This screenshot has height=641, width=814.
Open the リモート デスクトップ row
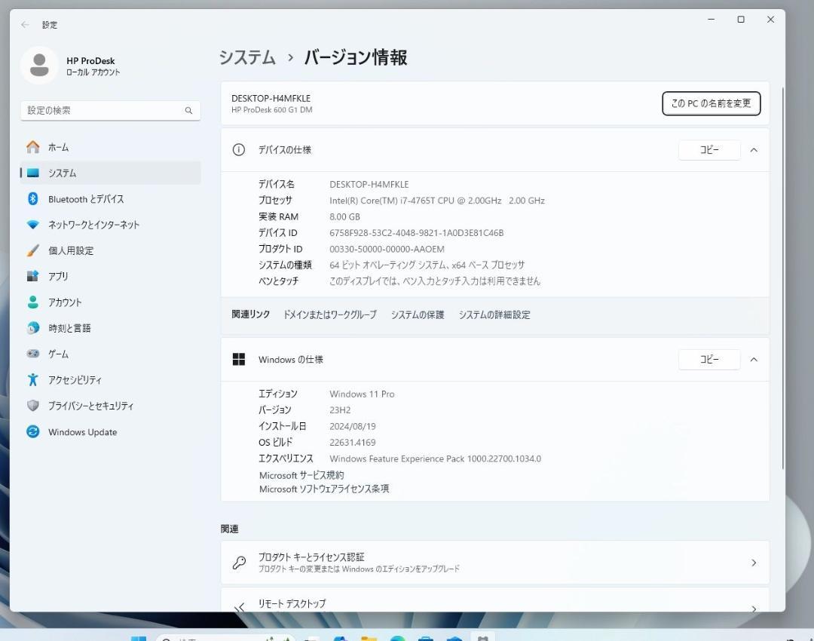(494, 600)
